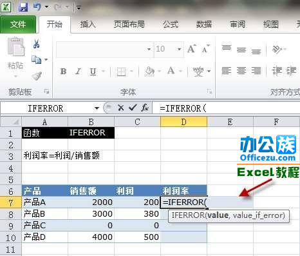This screenshot has width=300, height=256.
Task: Click the Align Text Left icon
Action: coord(227,71)
